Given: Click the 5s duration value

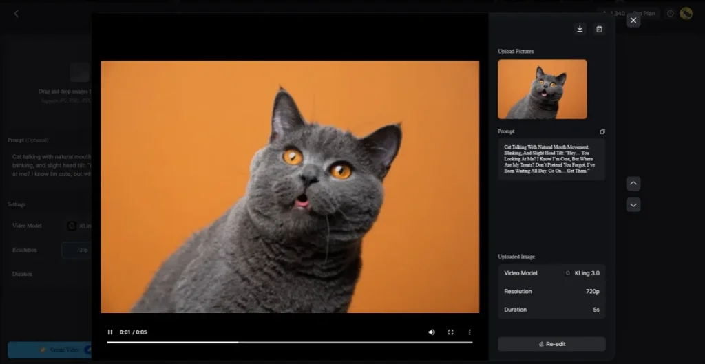Looking at the screenshot, I should click(x=596, y=310).
